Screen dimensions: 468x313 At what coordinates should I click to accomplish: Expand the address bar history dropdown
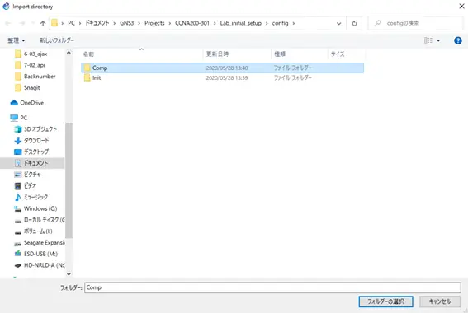[338, 23]
